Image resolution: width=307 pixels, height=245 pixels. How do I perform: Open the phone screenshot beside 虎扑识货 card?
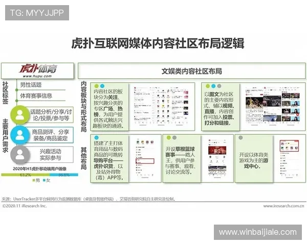[x=145, y=158]
